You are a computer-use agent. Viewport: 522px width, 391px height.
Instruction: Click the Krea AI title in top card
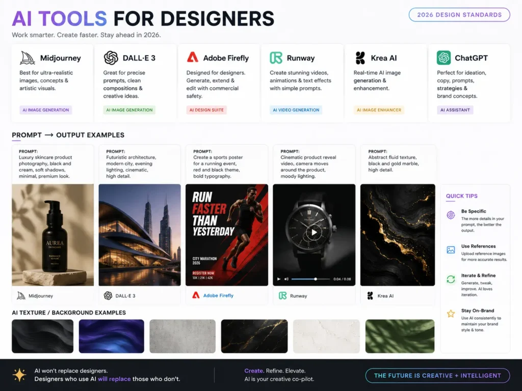[x=384, y=58]
